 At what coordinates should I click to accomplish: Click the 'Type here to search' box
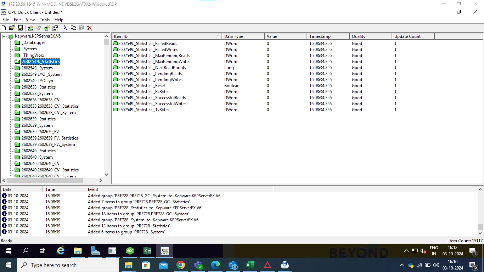coord(68,265)
